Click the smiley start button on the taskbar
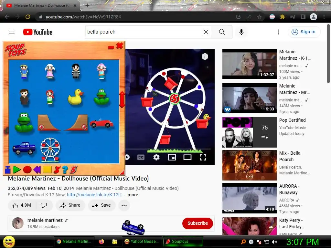 point(9,242)
